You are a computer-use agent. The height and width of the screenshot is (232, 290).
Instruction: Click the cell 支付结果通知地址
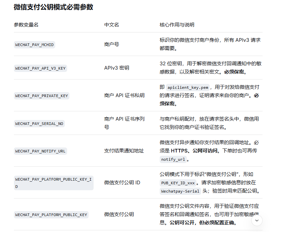click(x=124, y=151)
